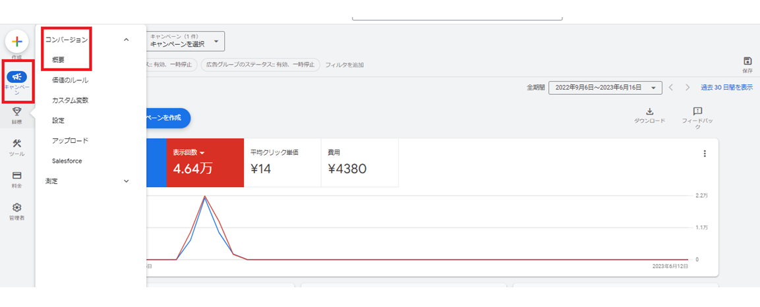Collapse the コンバージョン section
This screenshot has width=760, height=307.
127,40
